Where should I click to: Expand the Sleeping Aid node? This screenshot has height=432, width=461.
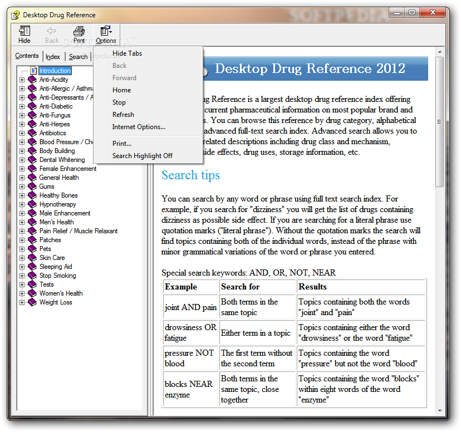(22, 267)
